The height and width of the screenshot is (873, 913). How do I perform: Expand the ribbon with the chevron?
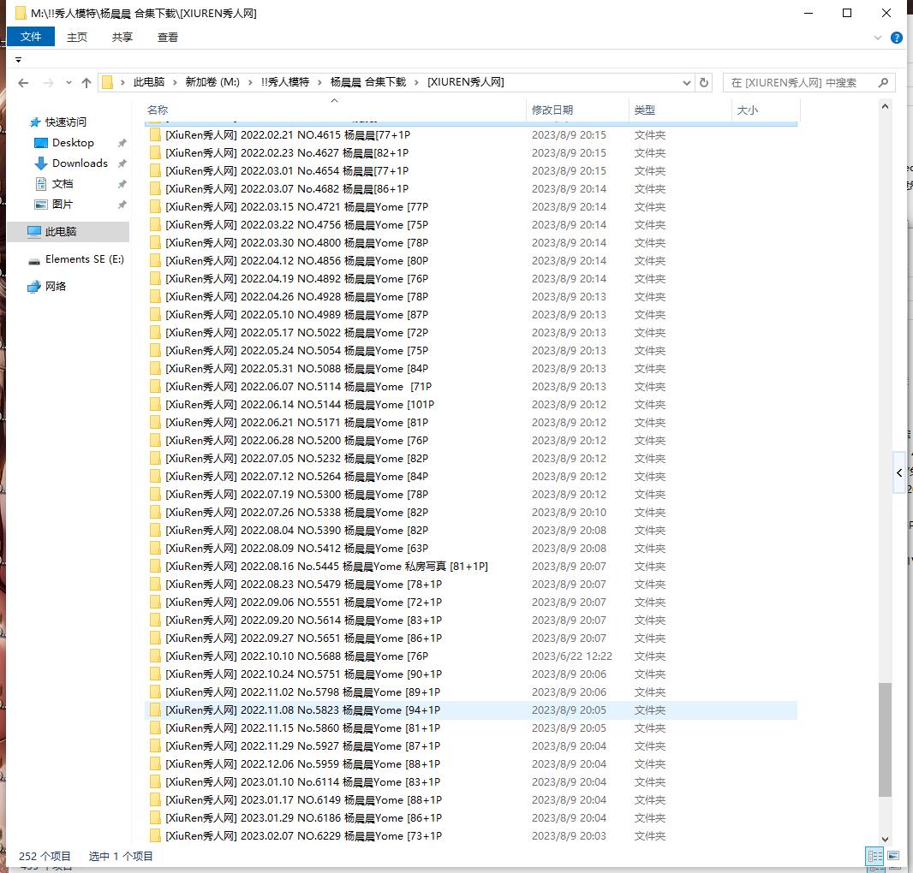point(878,38)
